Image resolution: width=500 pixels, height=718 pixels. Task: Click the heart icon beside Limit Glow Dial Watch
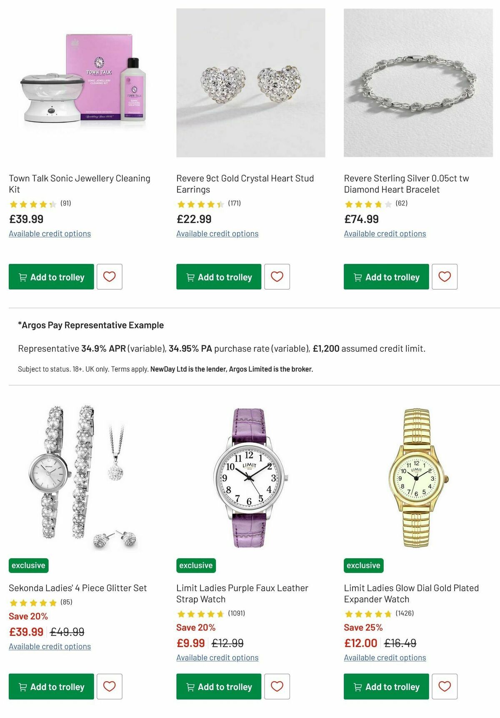(x=445, y=687)
